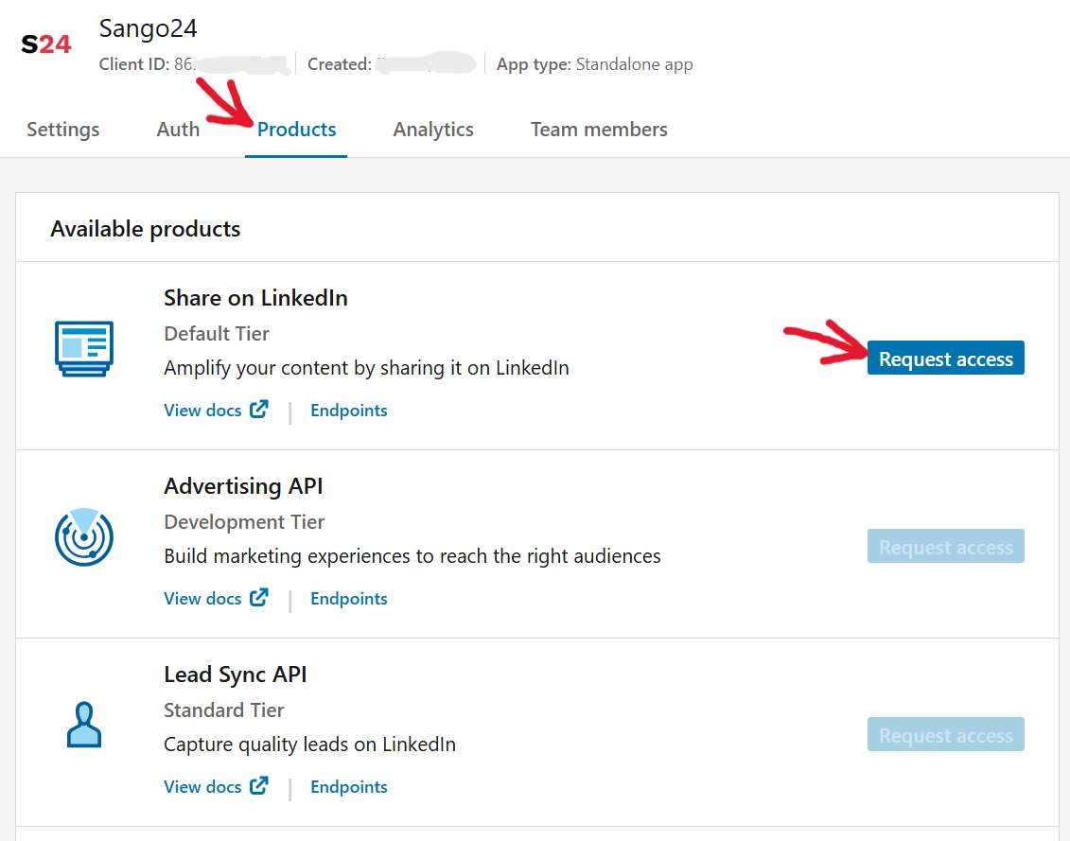1070x841 pixels.
Task: Open the Team members tab
Action: 598,129
